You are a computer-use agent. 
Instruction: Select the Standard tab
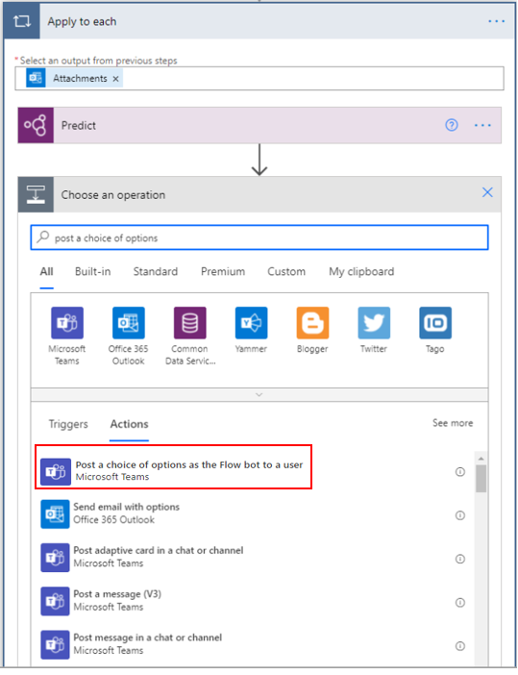(156, 272)
